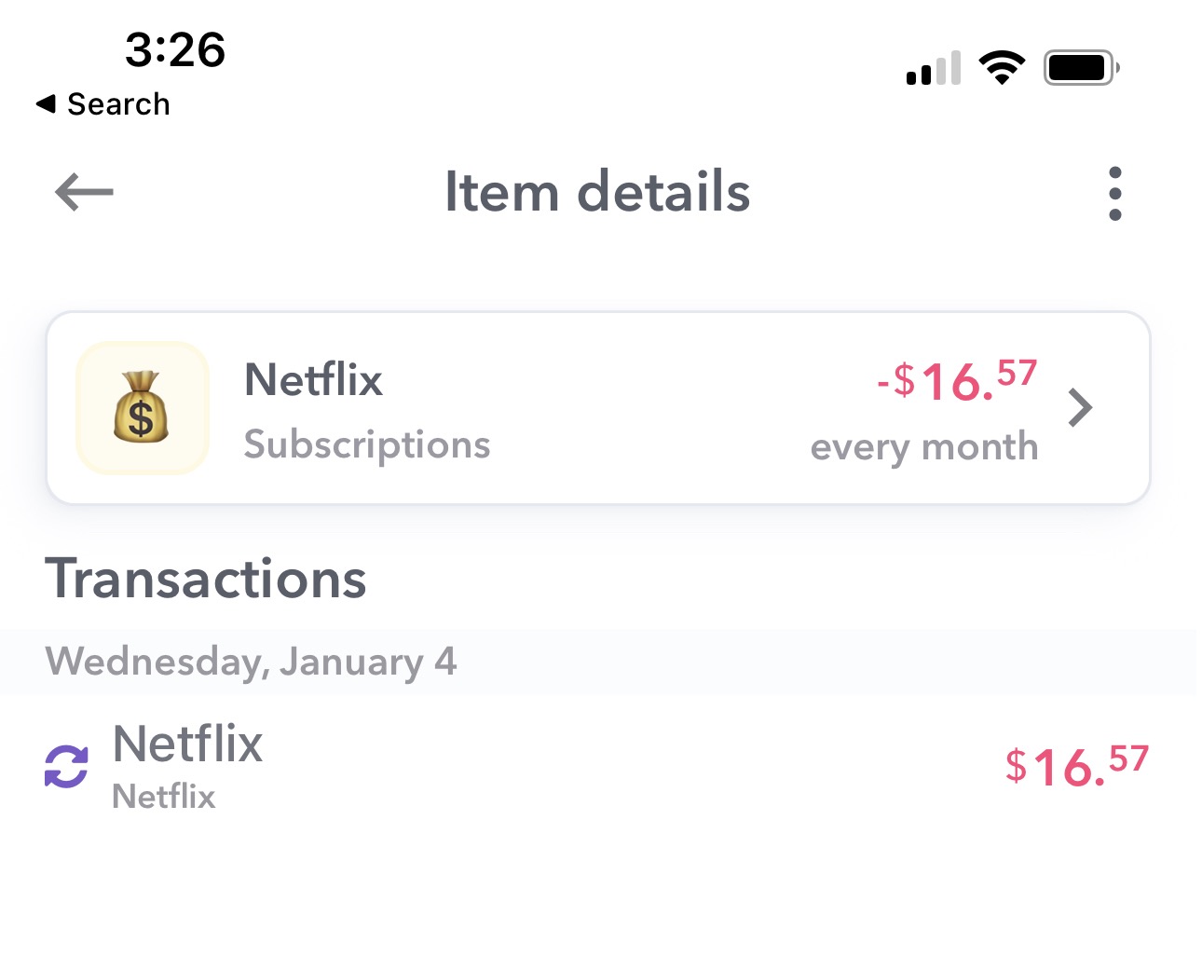Expand the Wednesday, January 4 section
Viewport: 1202px width, 956px height.
[252, 662]
